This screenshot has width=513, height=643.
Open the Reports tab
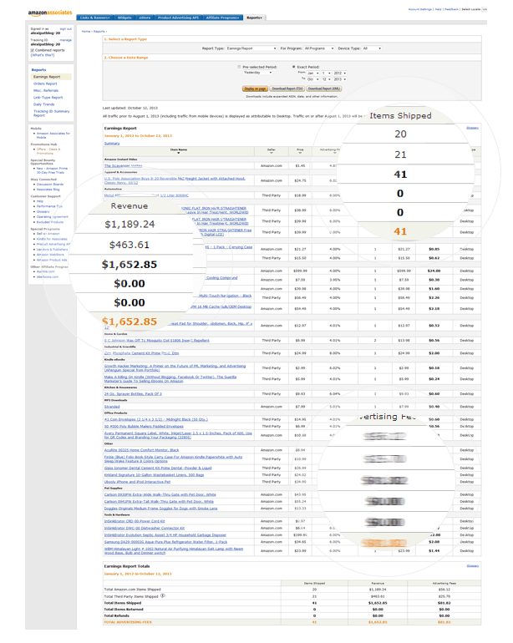pos(255,18)
